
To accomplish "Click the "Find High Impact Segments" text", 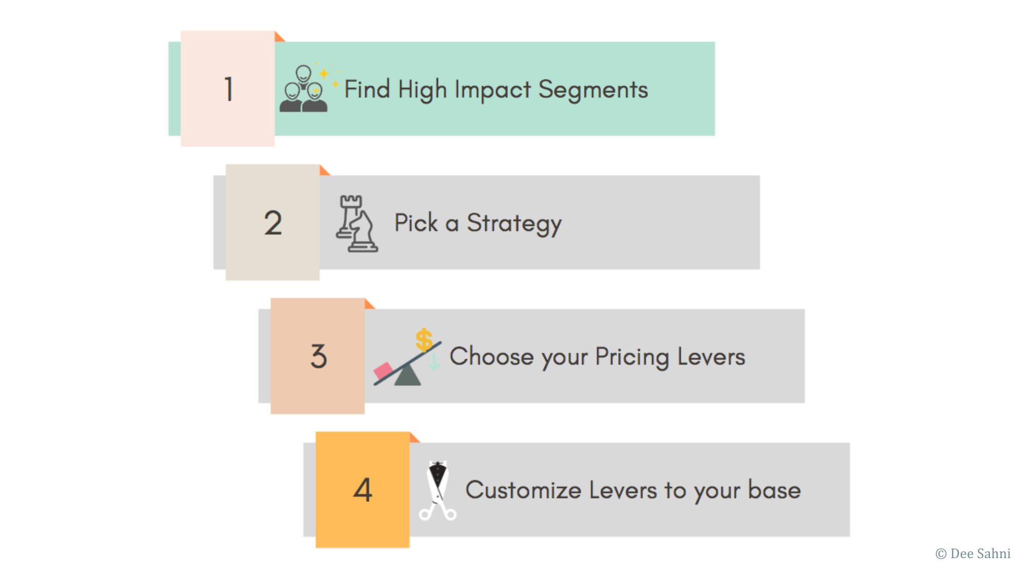I will click(496, 89).
